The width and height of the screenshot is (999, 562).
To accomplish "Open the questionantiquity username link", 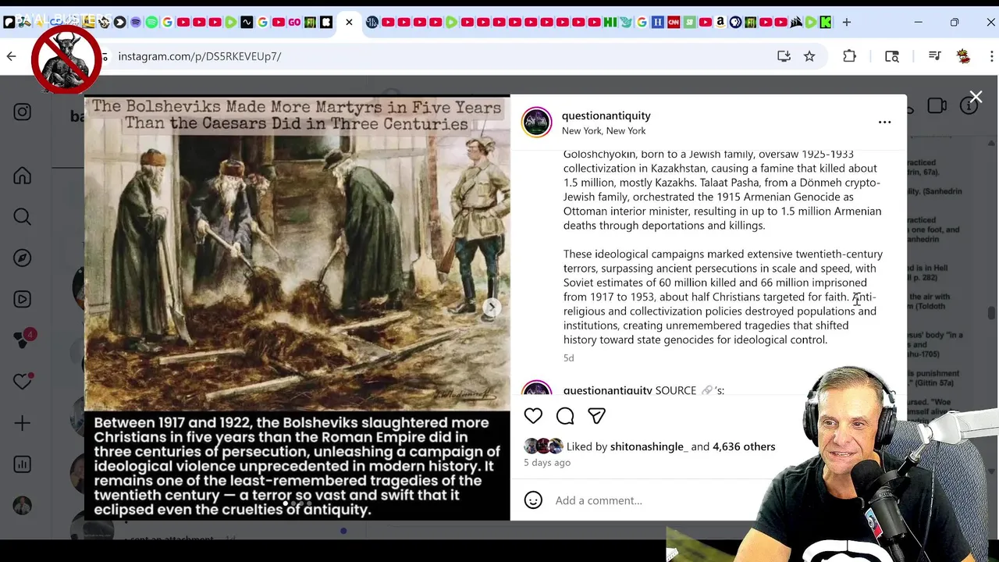I will [x=606, y=116].
